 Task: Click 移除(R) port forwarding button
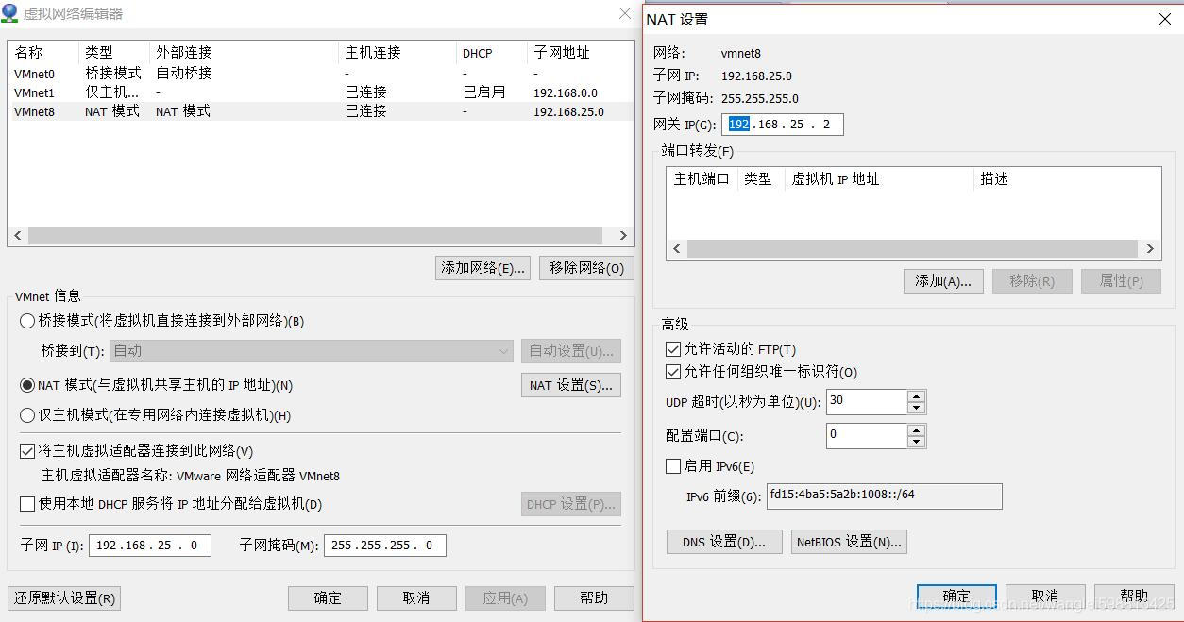coord(1032,281)
